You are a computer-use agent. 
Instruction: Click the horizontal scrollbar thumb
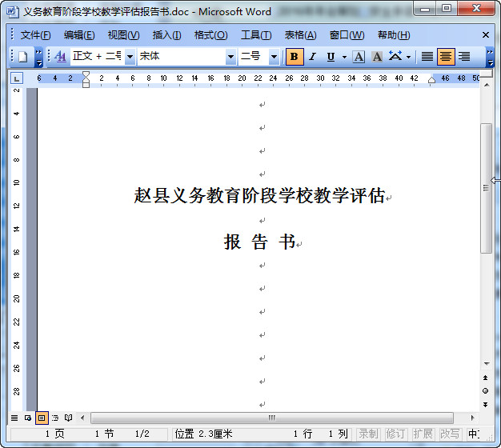(x=272, y=418)
